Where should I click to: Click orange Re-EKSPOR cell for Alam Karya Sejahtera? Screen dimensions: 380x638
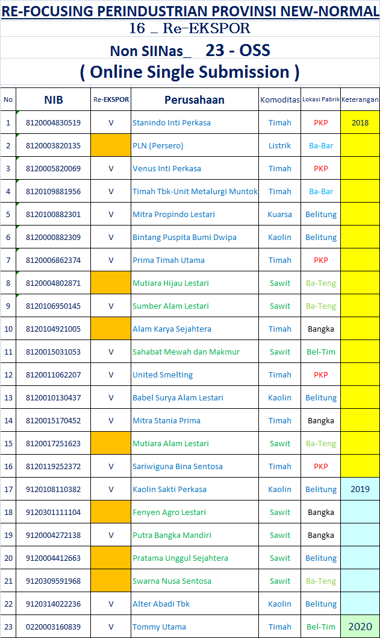point(111,329)
